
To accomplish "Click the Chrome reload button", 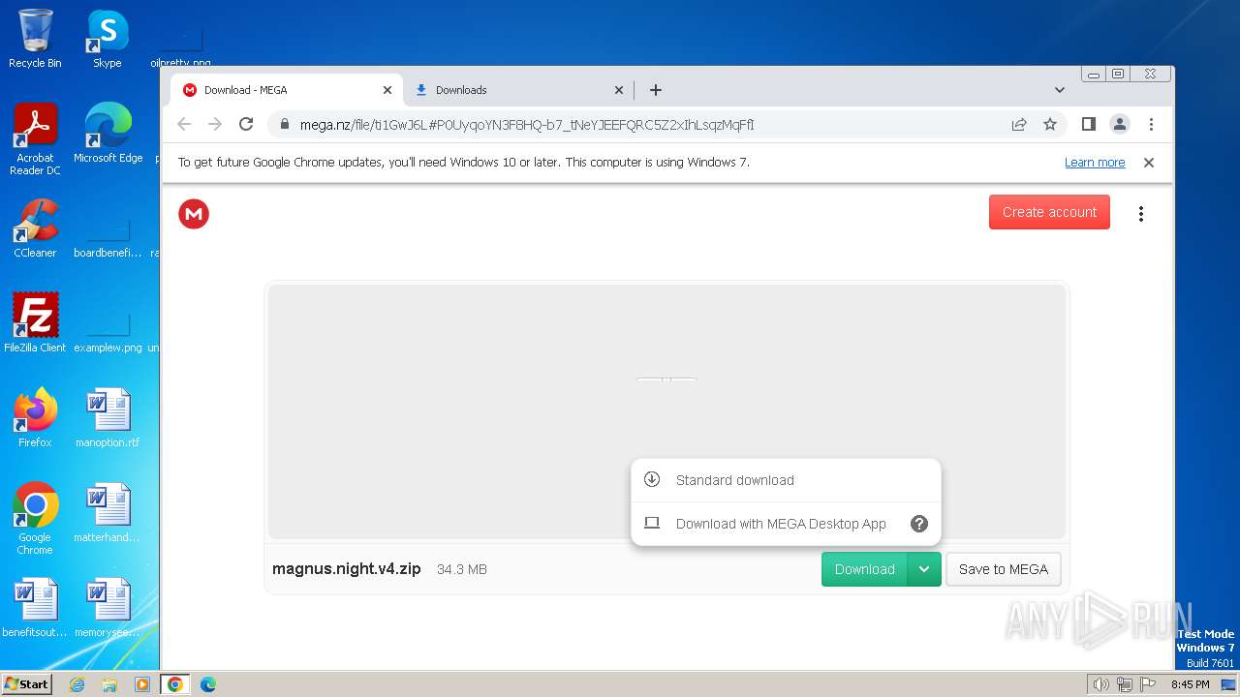I will pos(246,124).
